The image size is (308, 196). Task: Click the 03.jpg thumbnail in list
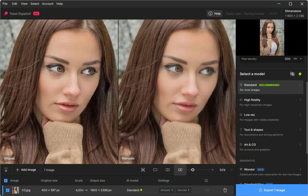coord(15,190)
